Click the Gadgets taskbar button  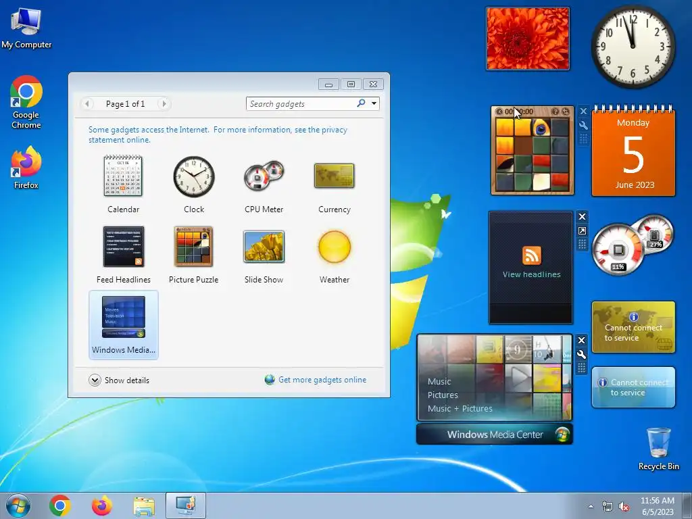186,505
